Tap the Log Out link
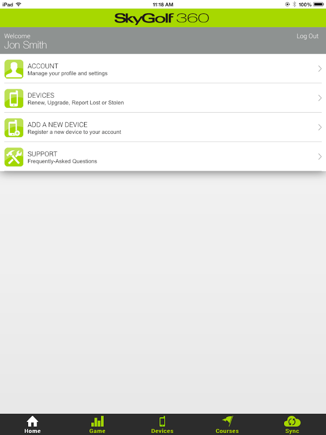 click(308, 36)
